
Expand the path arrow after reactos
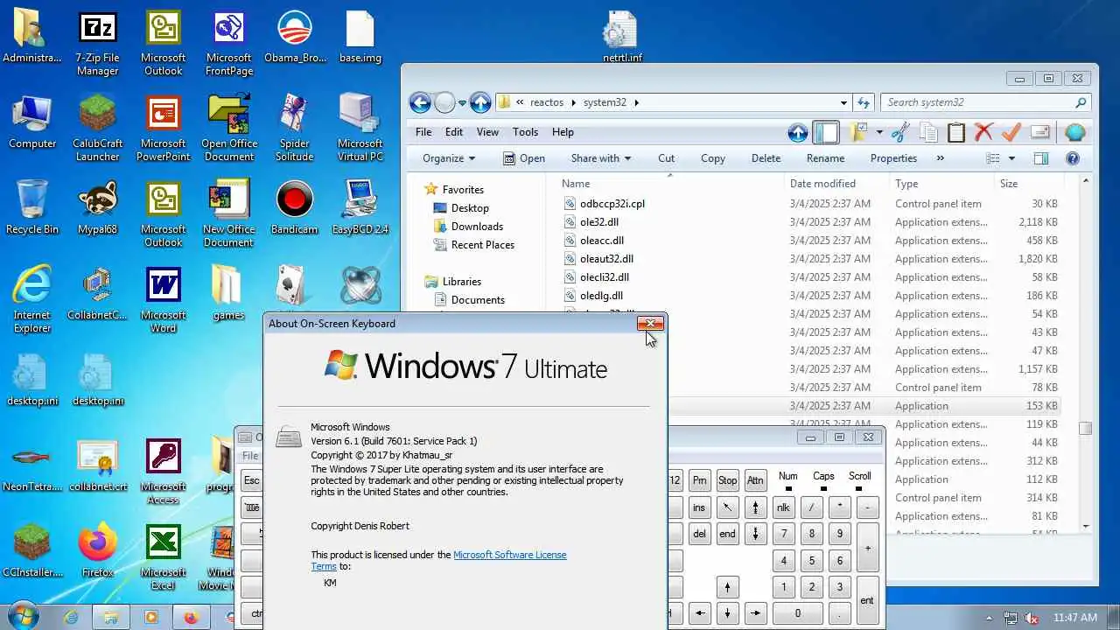574,102
